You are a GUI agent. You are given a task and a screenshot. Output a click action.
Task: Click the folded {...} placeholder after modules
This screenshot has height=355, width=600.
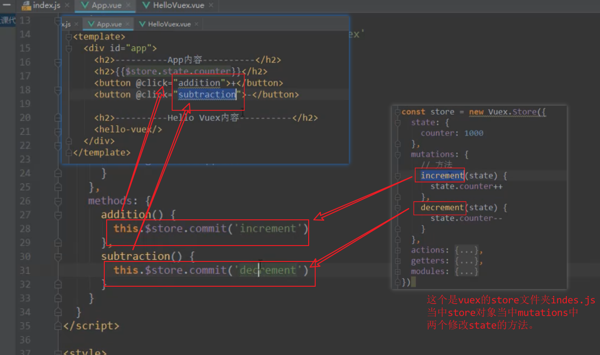467,271
